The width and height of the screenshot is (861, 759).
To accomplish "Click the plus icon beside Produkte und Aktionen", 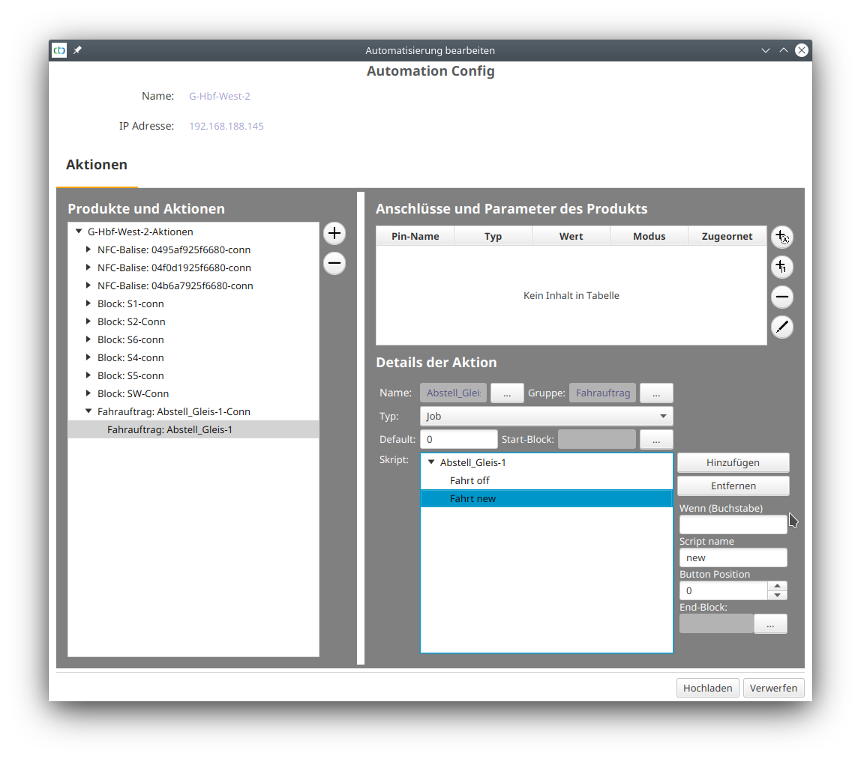I will [334, 233].
